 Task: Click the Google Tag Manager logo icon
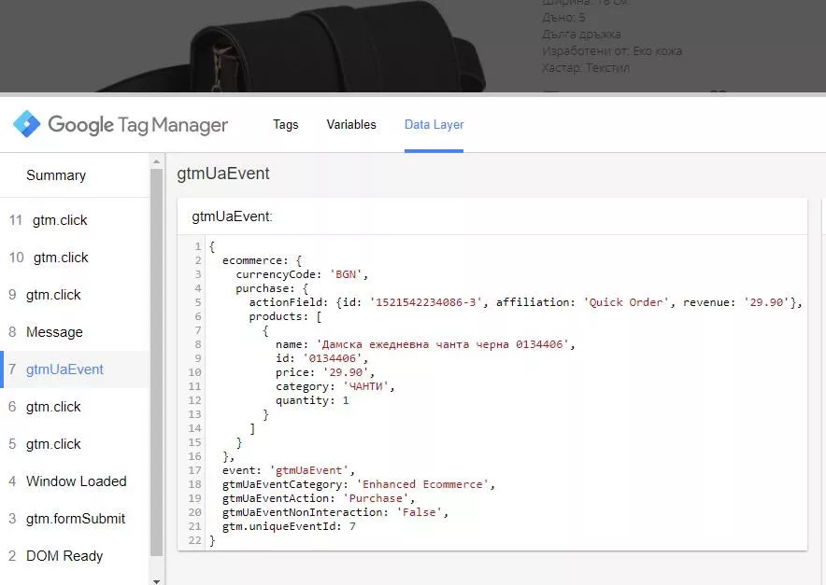point(26,124)
